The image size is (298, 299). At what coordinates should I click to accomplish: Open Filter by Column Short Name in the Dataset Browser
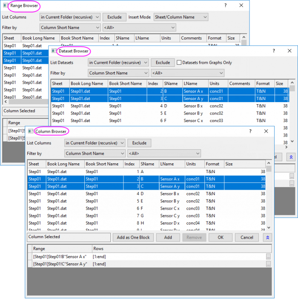pyautogui.click(x=118, y=73)
